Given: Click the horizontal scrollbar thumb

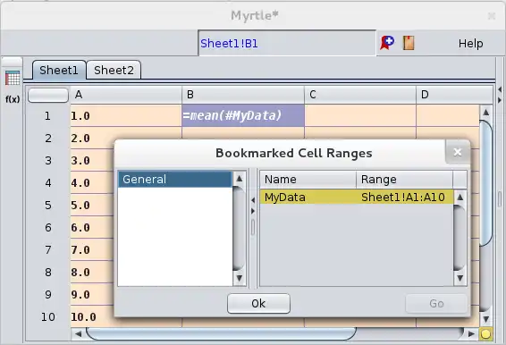Looking at the screenshot, I should click(222, 333).
